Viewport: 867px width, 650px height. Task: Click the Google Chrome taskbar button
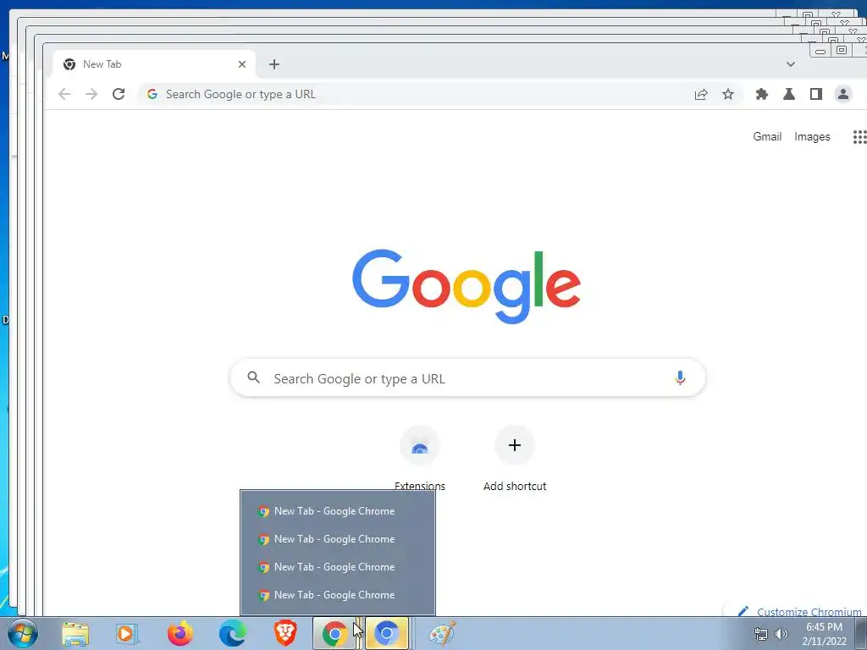click(x=337, y=633)
